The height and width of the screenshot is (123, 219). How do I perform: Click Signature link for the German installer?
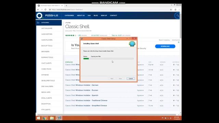140,85
